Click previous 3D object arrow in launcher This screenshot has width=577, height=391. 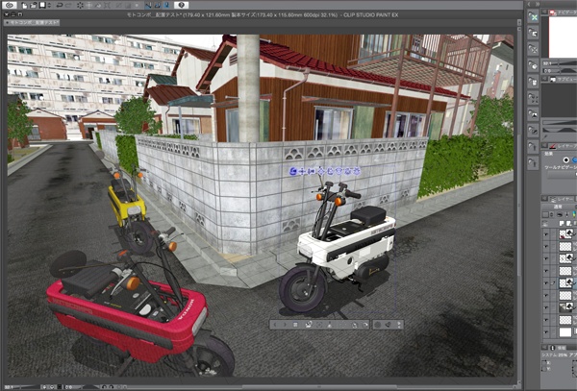275,325
